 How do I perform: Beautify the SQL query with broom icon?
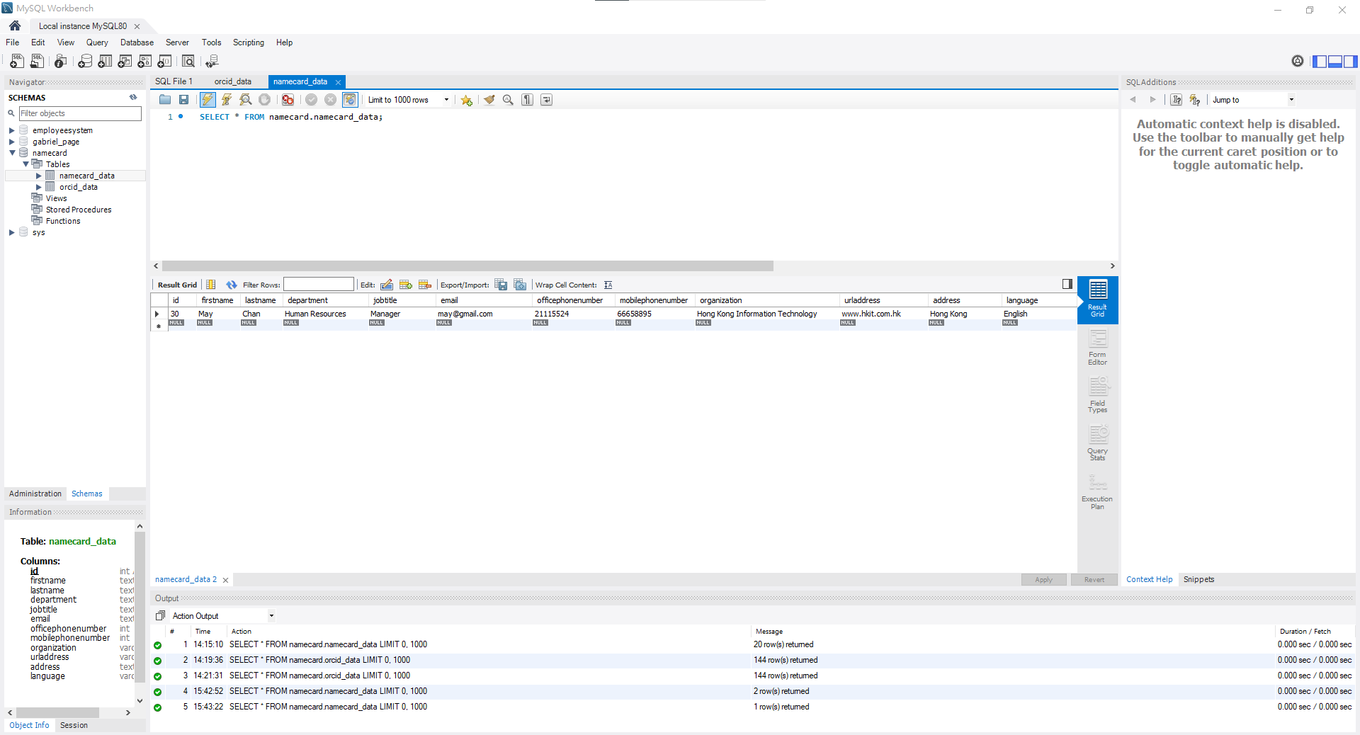(489, 100)
